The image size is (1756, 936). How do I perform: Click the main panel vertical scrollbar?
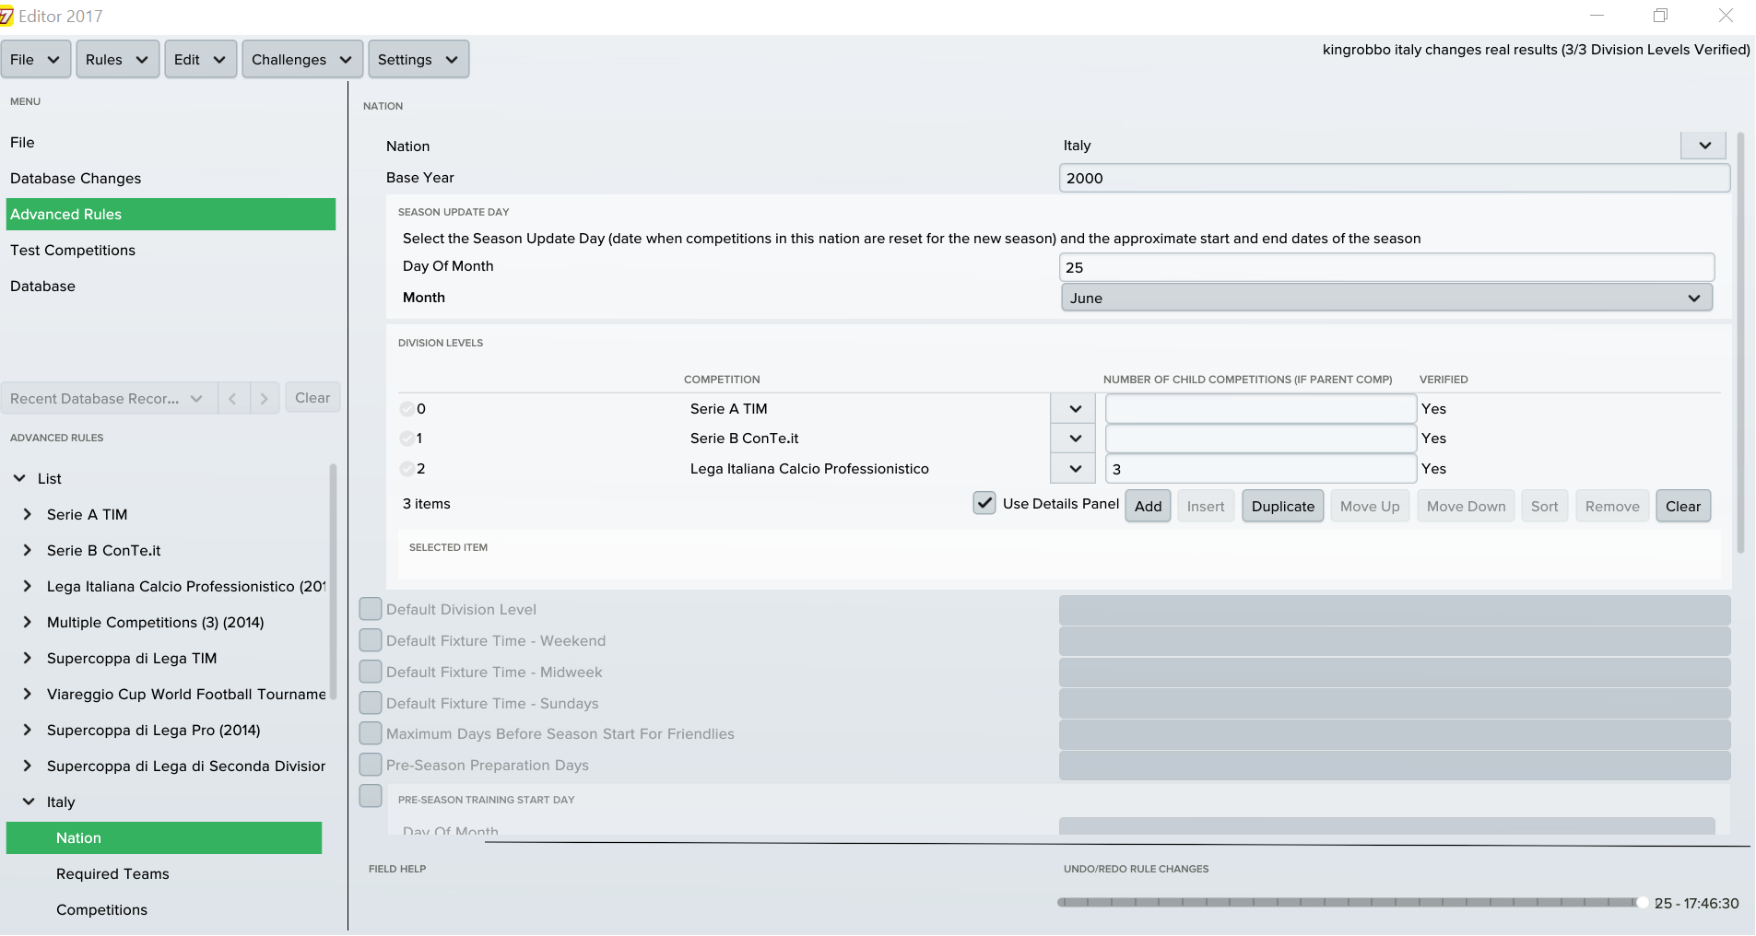click(1740, 343)
